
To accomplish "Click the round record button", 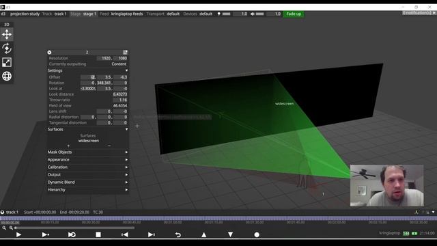I will click(x=257, y=235).
